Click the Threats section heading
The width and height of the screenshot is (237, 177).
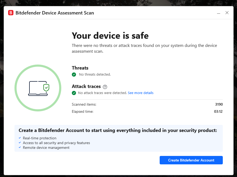click(80, 68)
